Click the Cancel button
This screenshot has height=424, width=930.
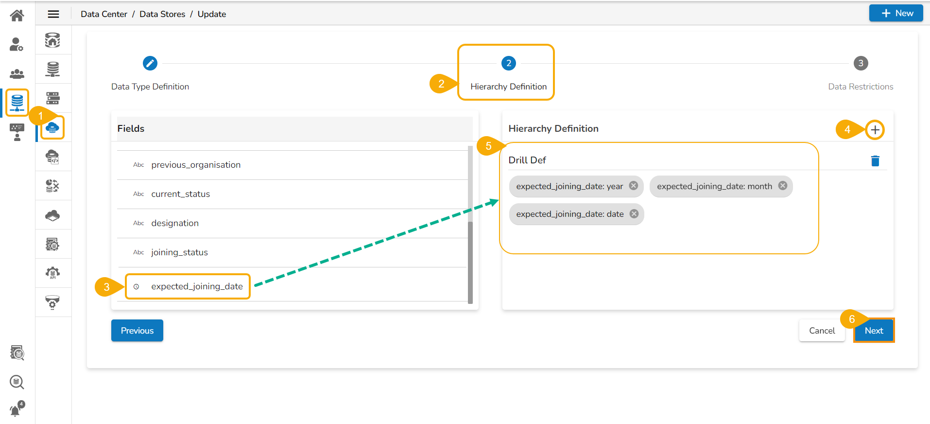[822, 331]
